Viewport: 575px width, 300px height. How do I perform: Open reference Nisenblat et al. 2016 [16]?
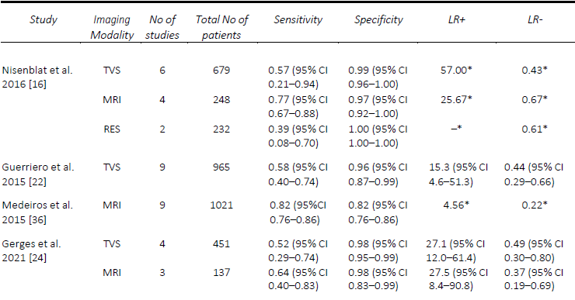coord(37,77)
